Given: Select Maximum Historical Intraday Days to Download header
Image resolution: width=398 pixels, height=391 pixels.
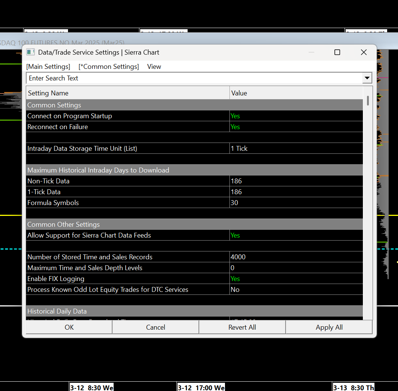Looking at the screenshot, I should point(194,170).
